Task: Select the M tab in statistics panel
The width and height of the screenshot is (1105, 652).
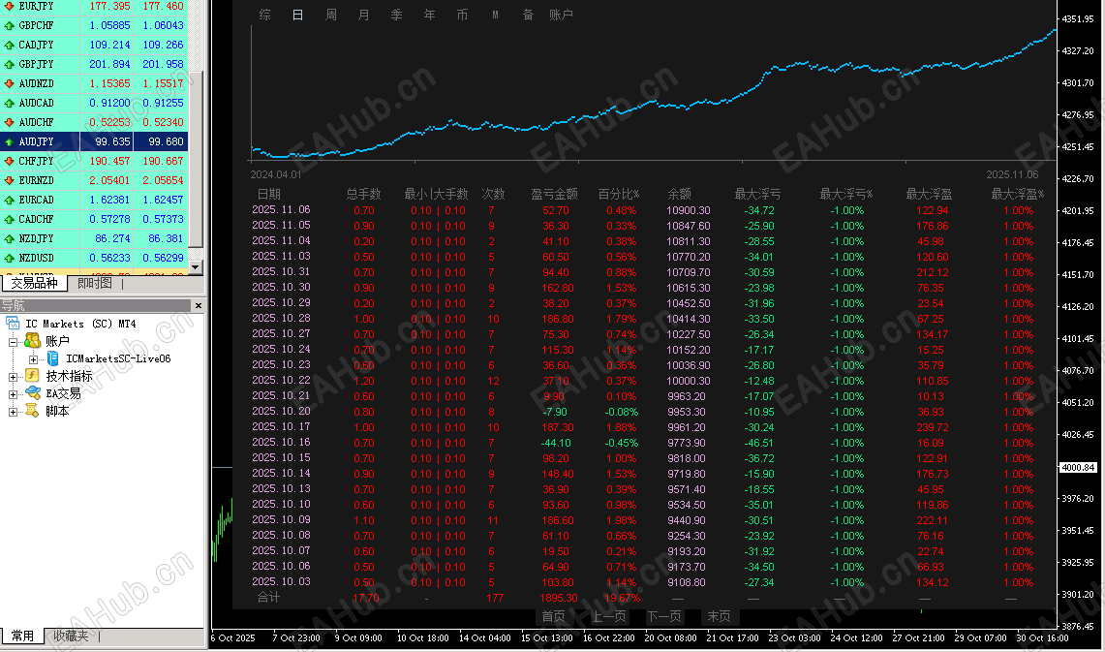Action: (495, 15)
